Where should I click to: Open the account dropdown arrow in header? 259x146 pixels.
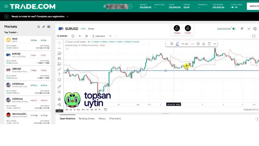tap(130, 6)
